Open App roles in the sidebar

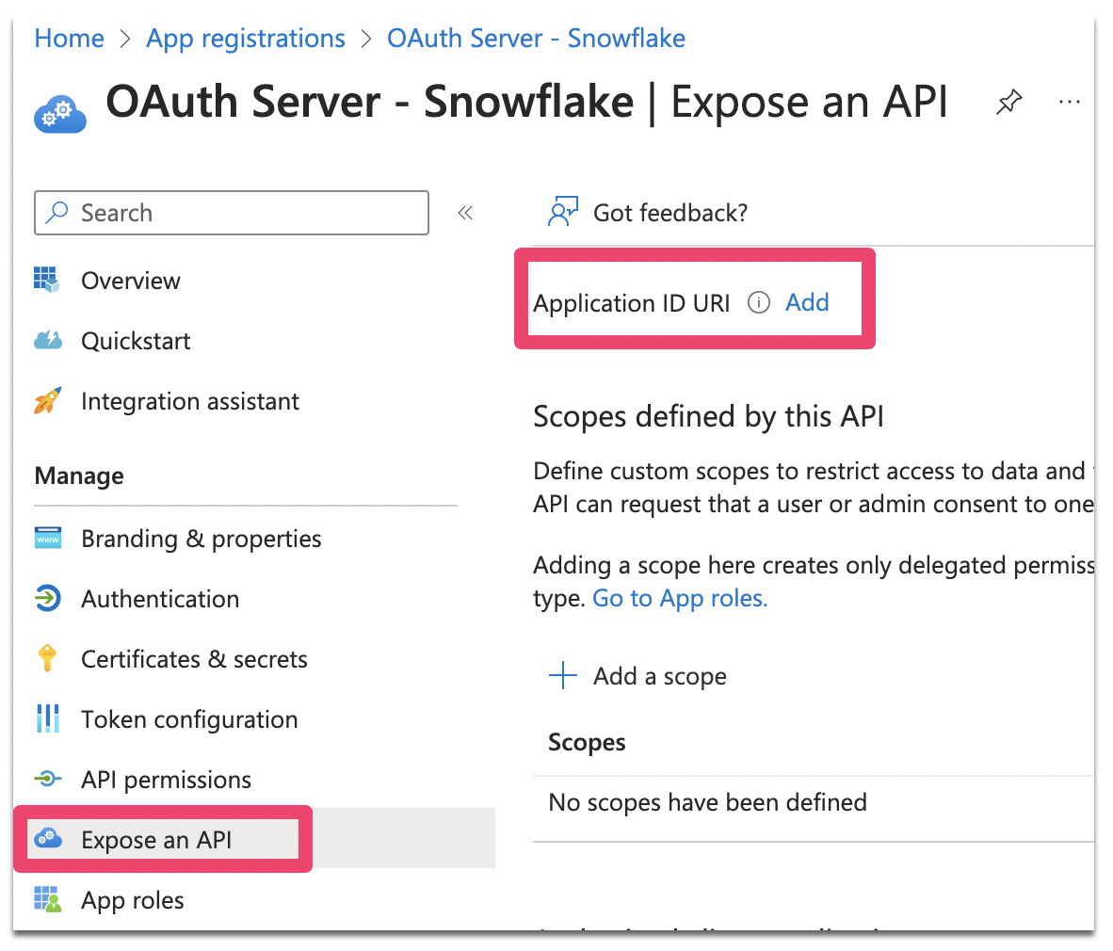[133, 900]
